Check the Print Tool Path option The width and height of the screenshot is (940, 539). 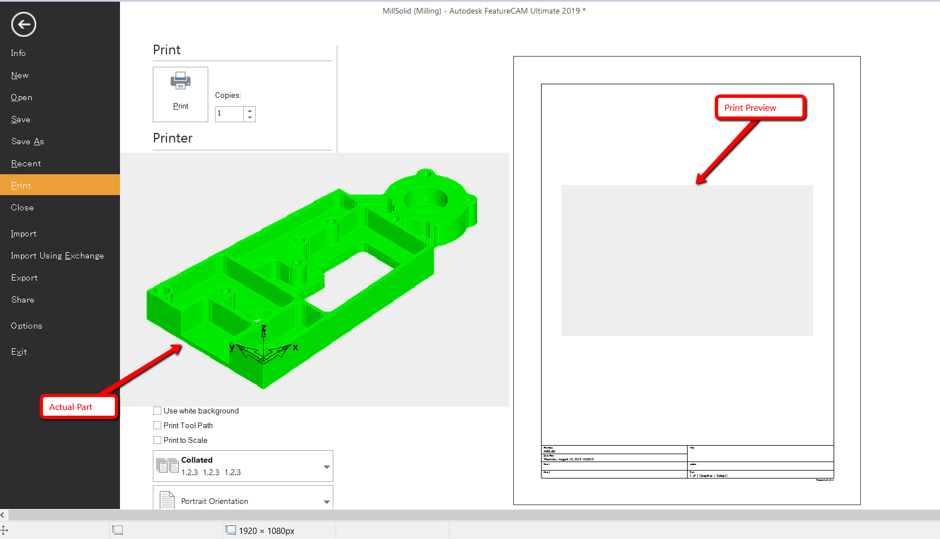[x=157, y=425]
